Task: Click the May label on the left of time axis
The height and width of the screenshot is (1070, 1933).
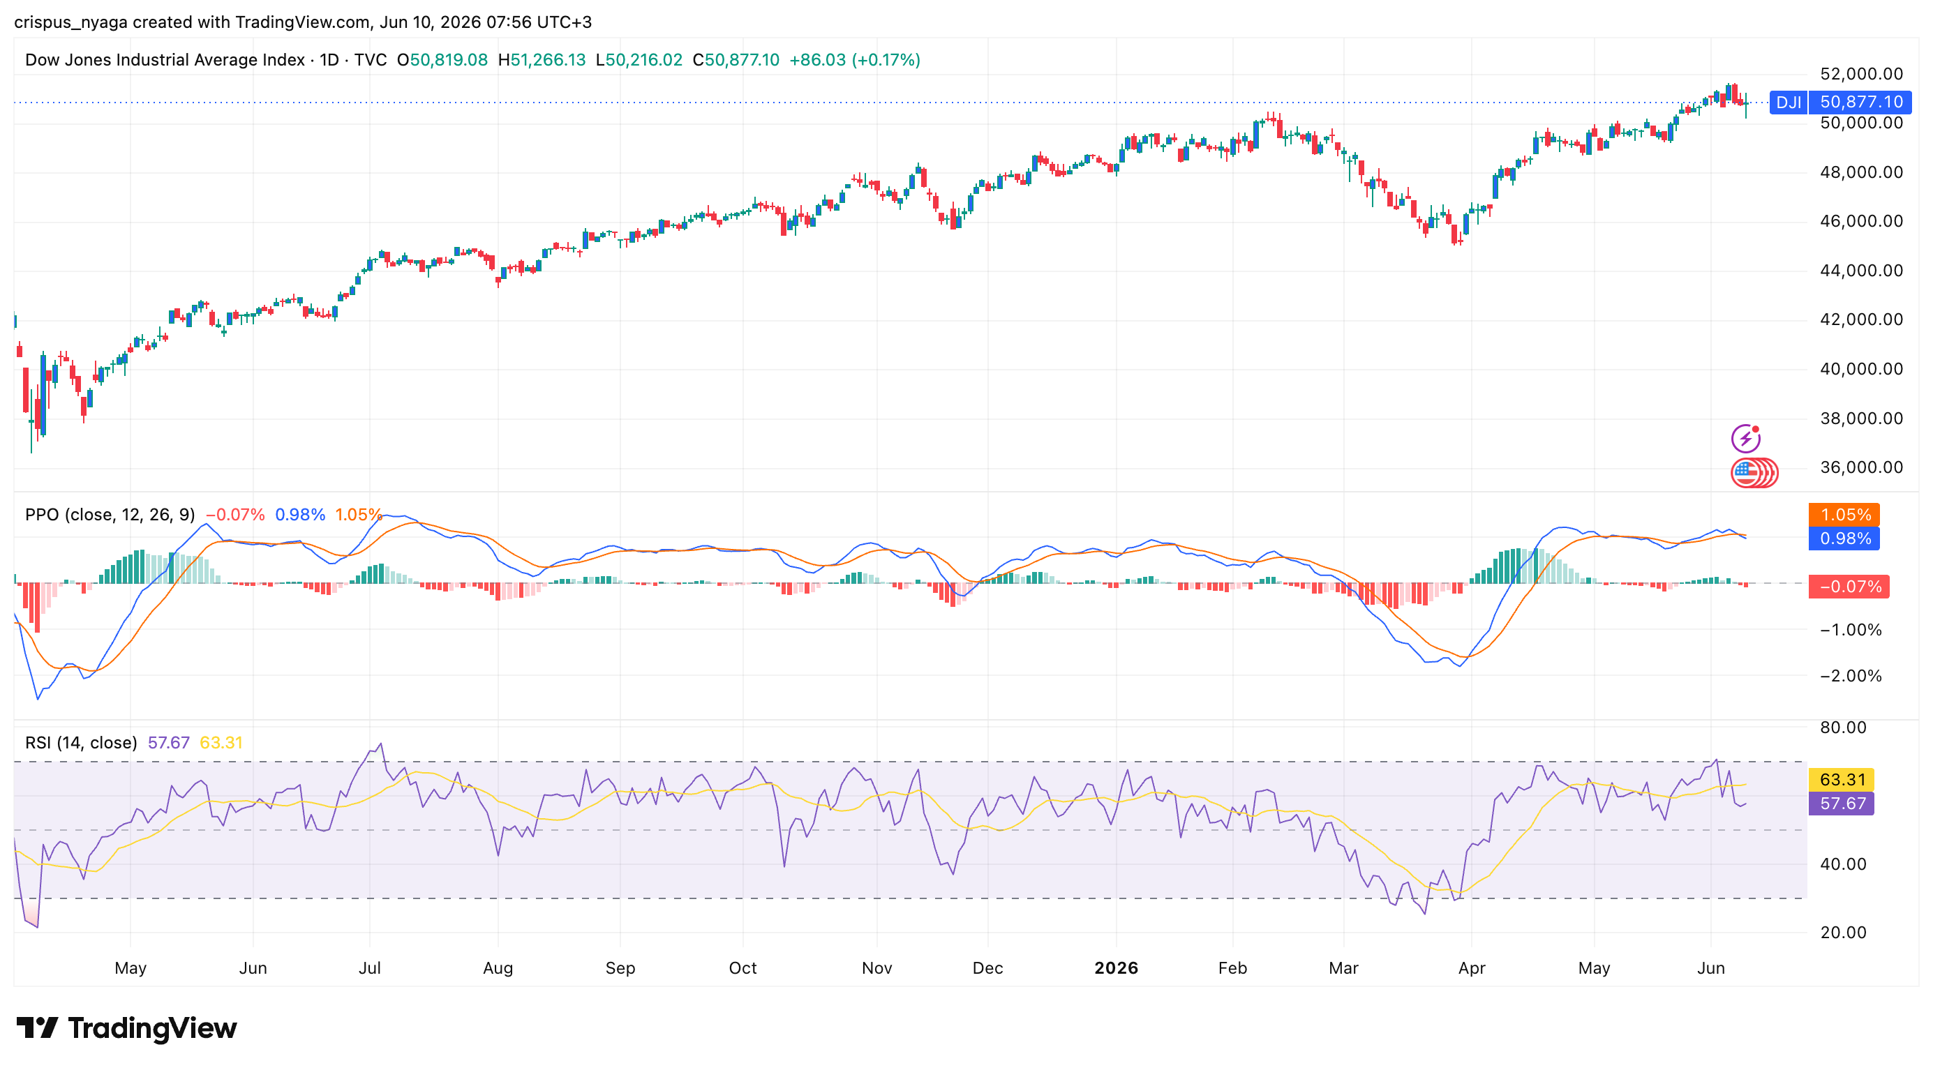Action: pyautogui.click(x=130, y=968)
